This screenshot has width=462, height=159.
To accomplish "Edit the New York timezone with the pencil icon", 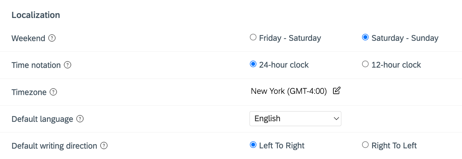I will (x=336, y=91).
